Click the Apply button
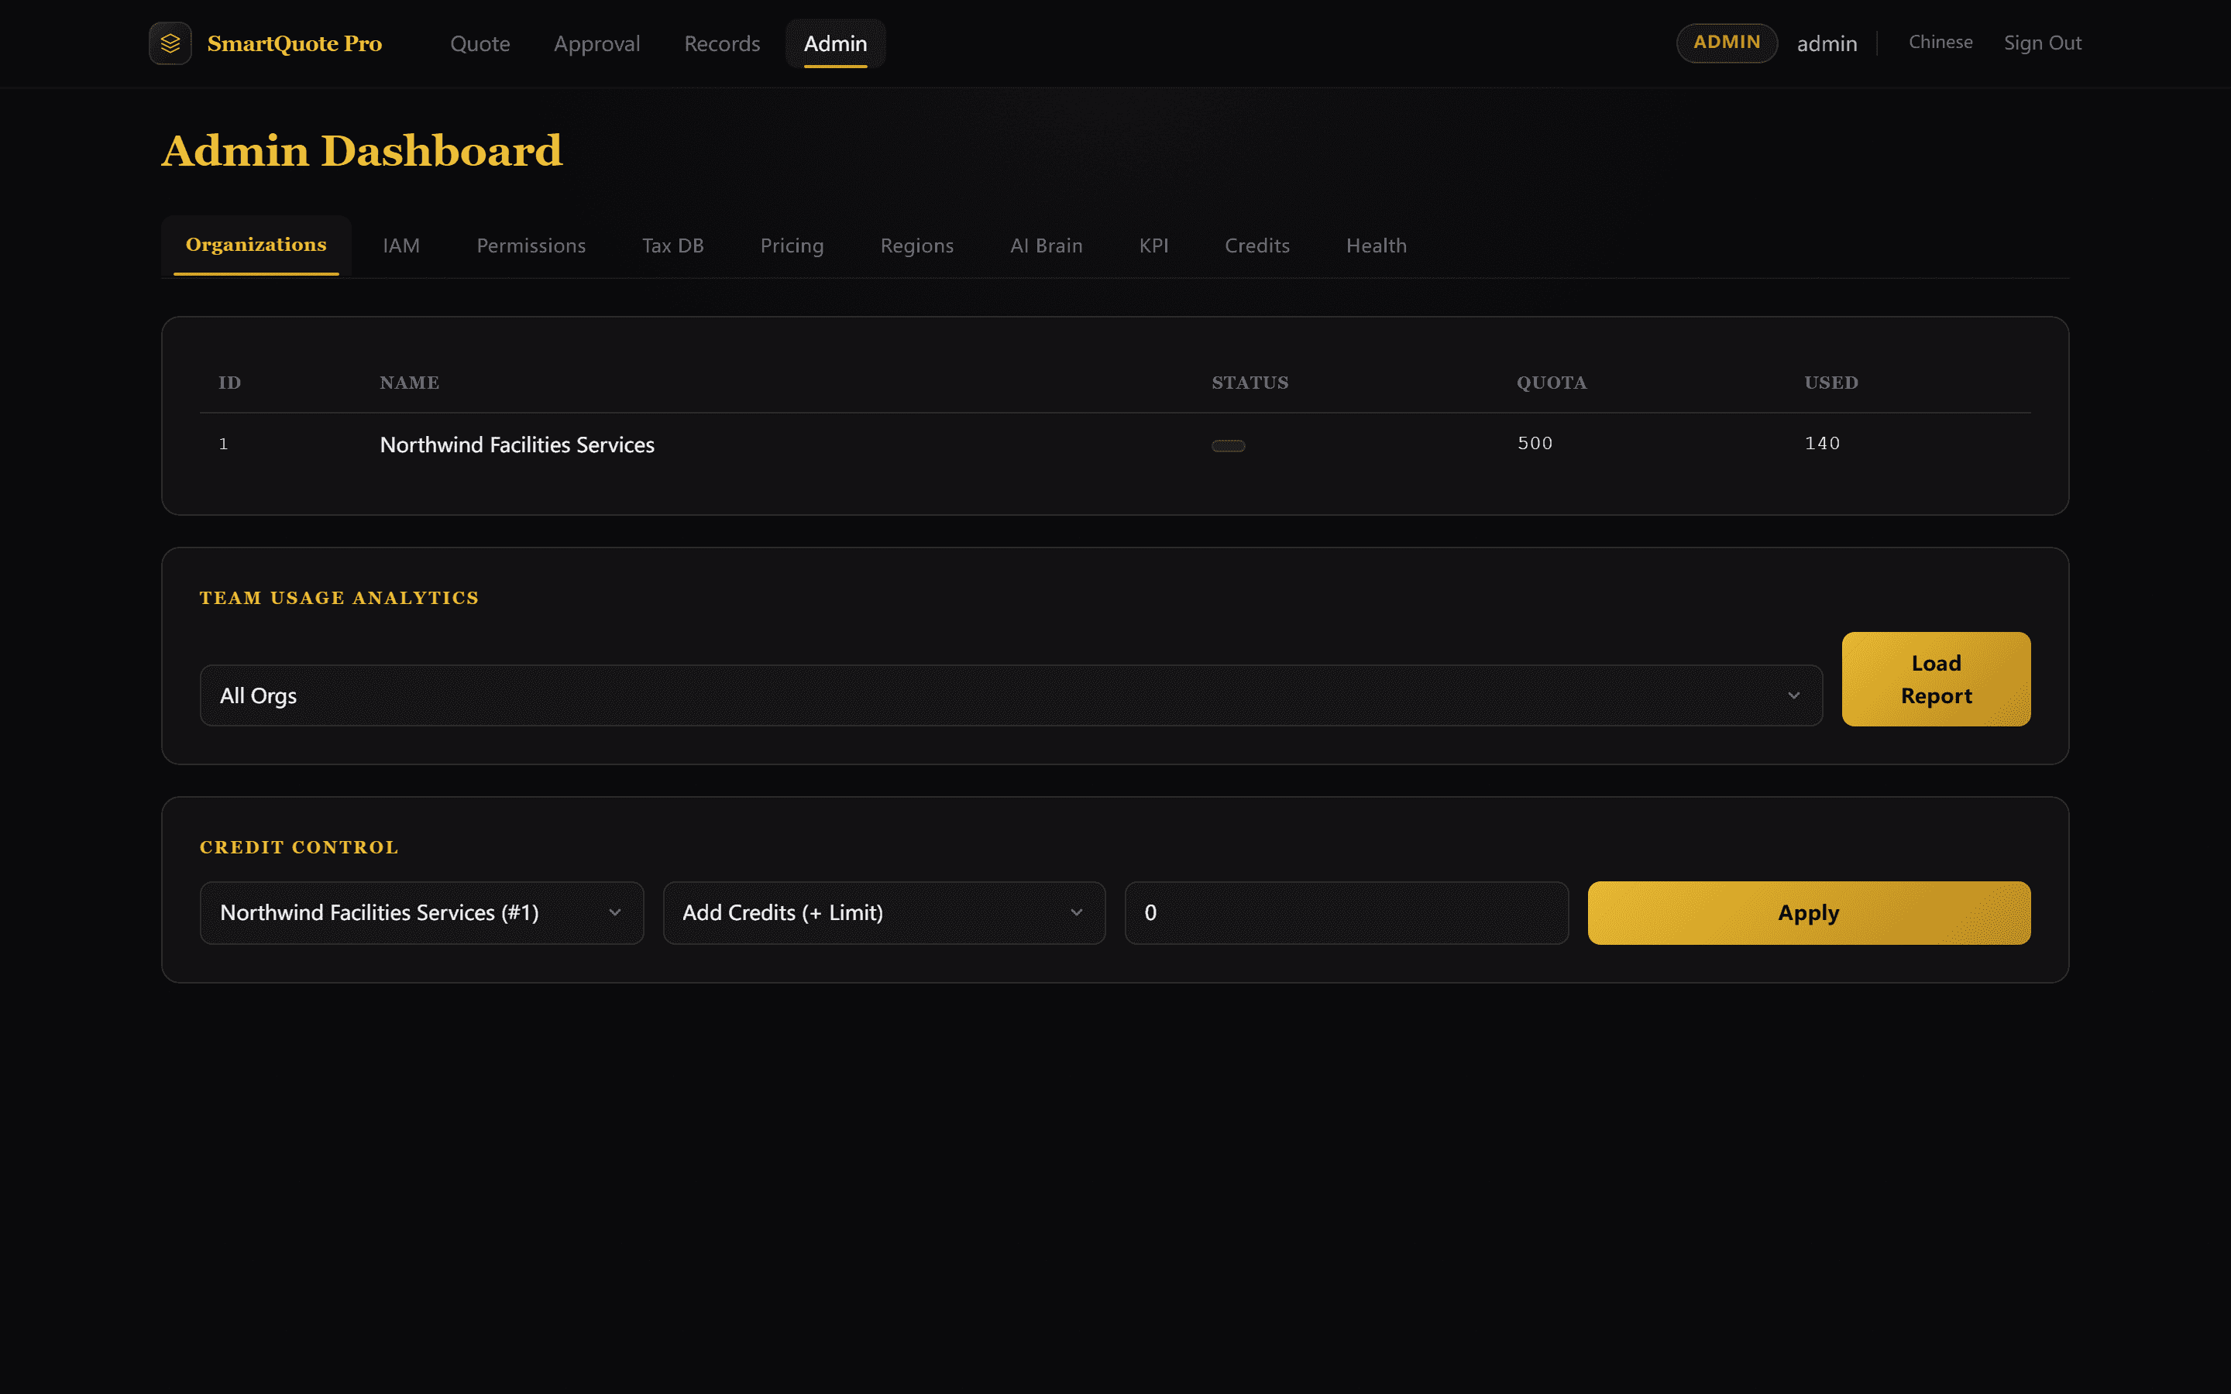 click(1809, 913)
